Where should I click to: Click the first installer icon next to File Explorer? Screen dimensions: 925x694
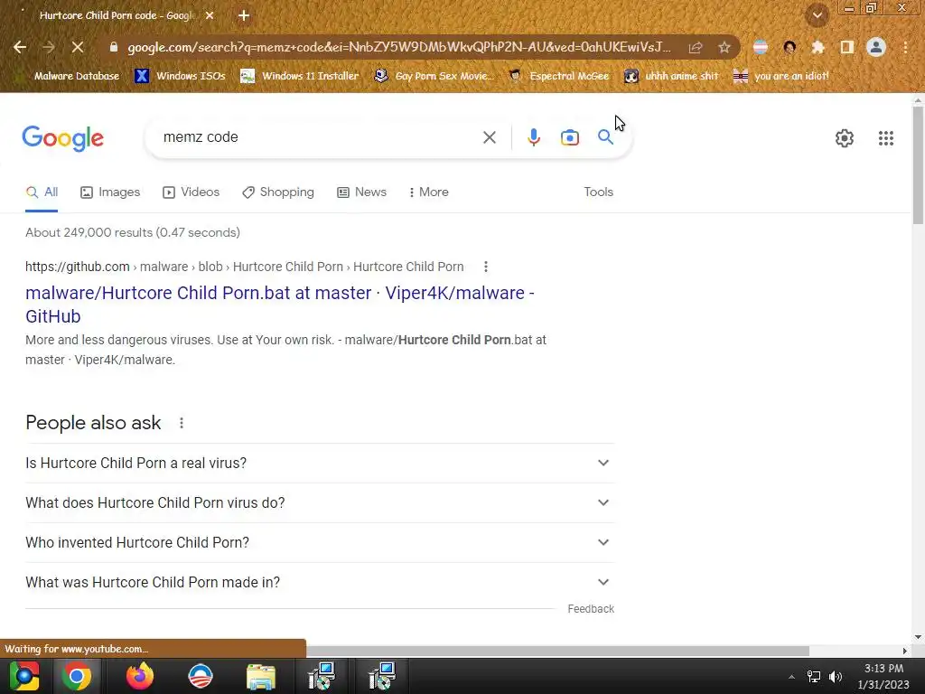pyautogui.click(x=322, y=676)
